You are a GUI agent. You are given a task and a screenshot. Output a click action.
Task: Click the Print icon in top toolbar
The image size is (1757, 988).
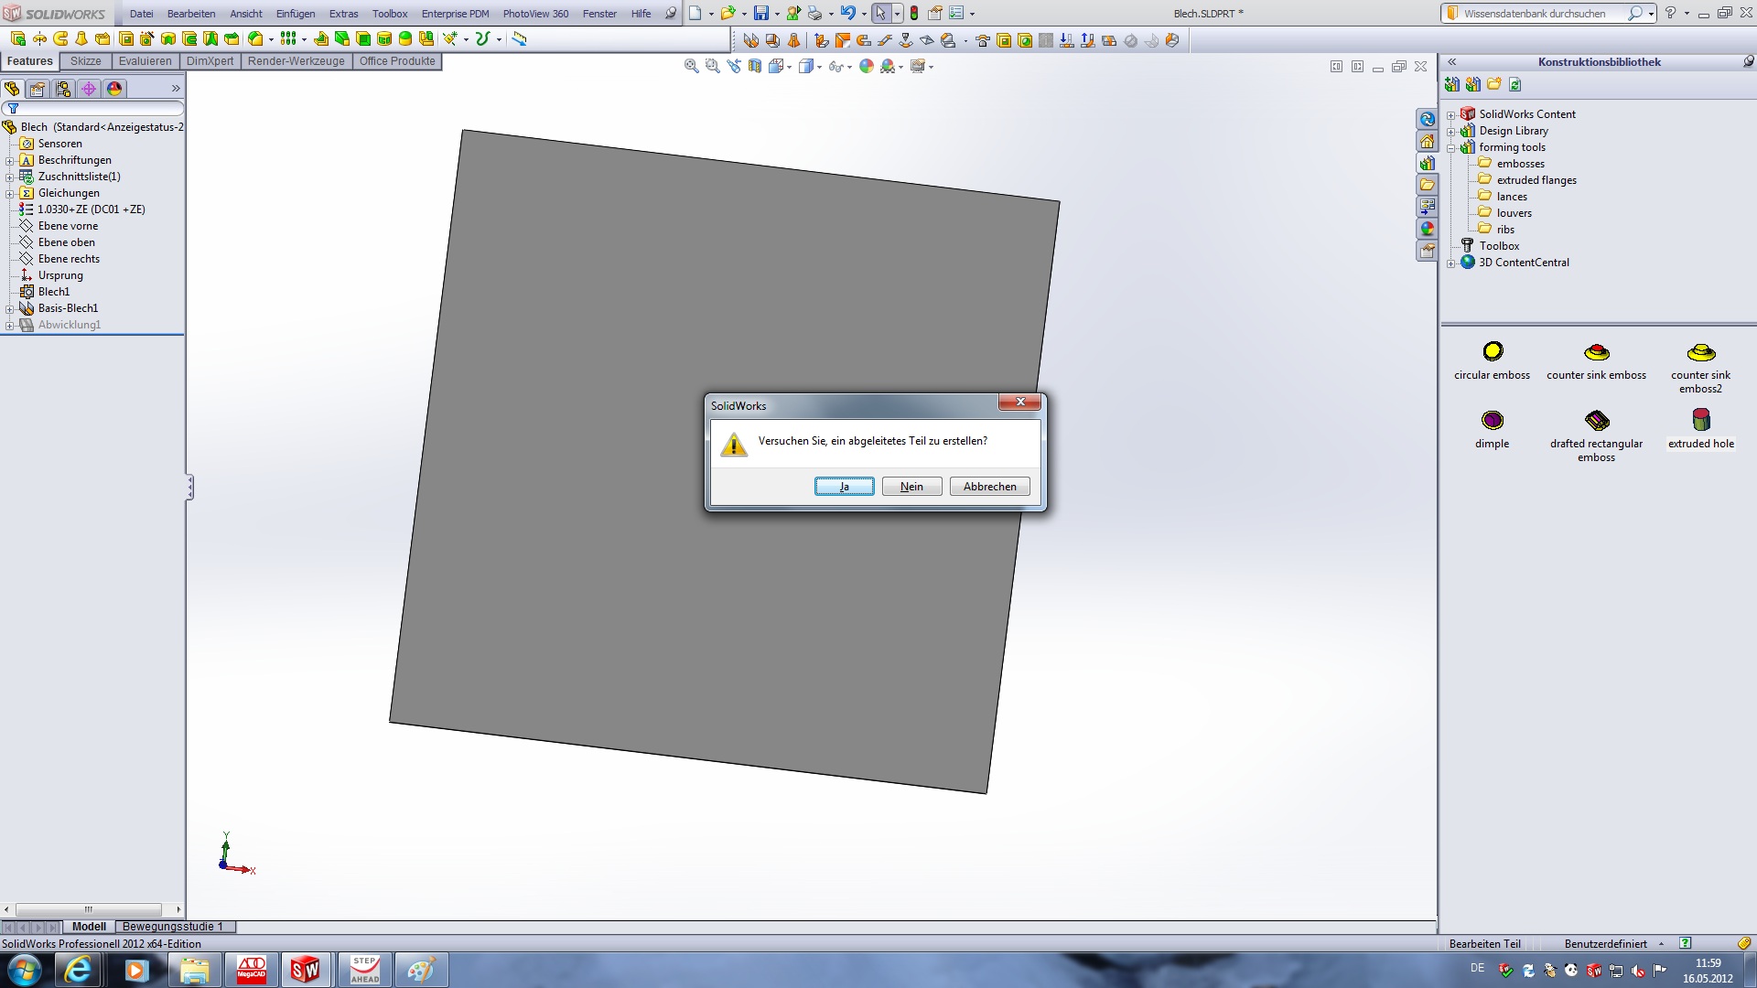[x=814, y=14]
